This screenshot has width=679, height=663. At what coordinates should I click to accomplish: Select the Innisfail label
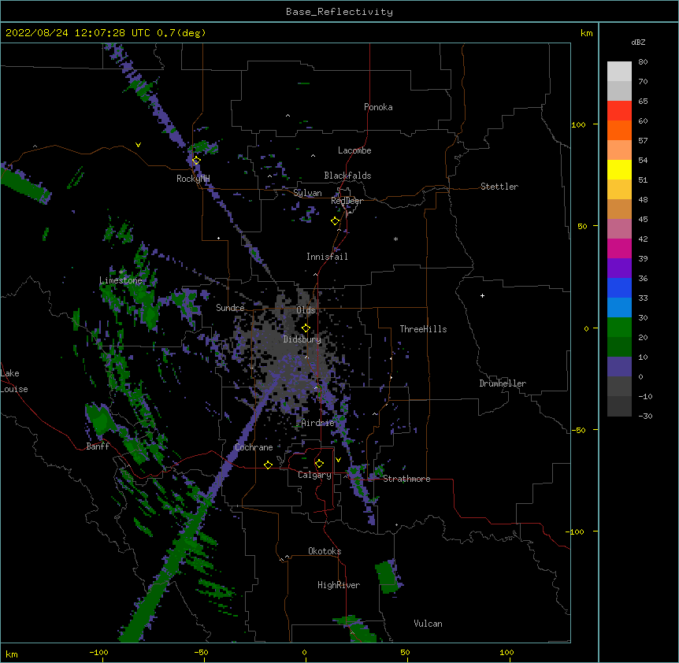327,257
